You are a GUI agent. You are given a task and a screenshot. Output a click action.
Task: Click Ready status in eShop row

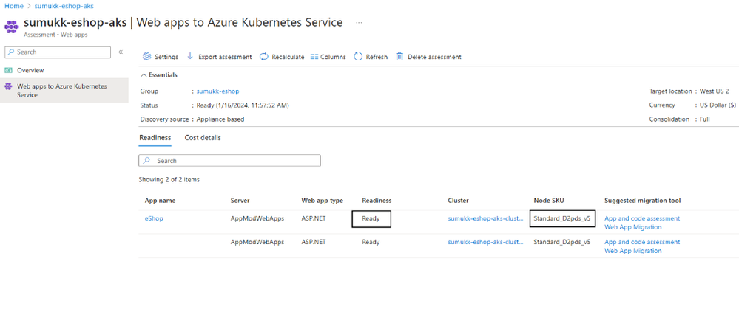(x=371, y=218)
